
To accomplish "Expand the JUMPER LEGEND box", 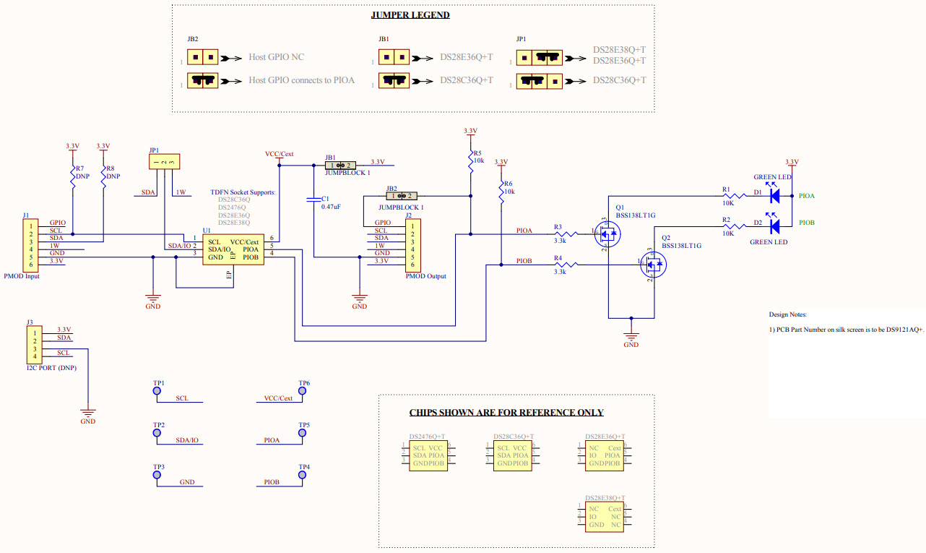I will (410, 14).
